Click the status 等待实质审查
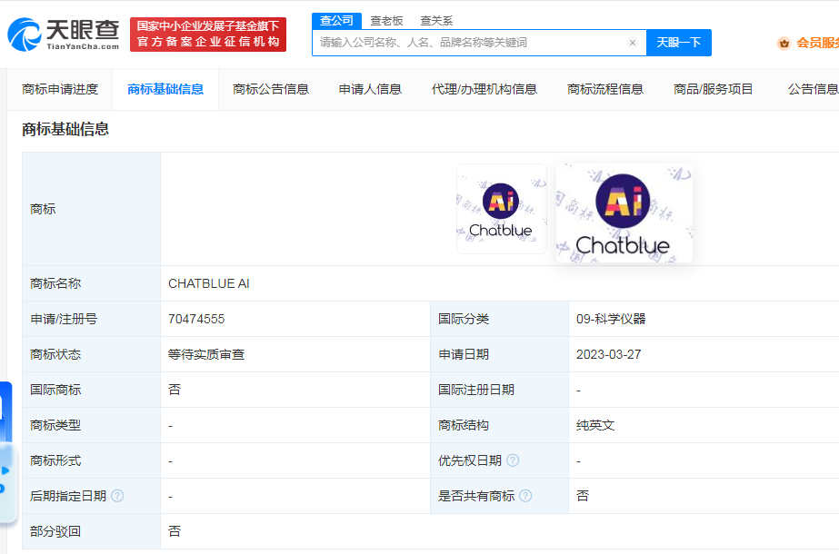This screenshot has width=839, height=554. (206, 354)
